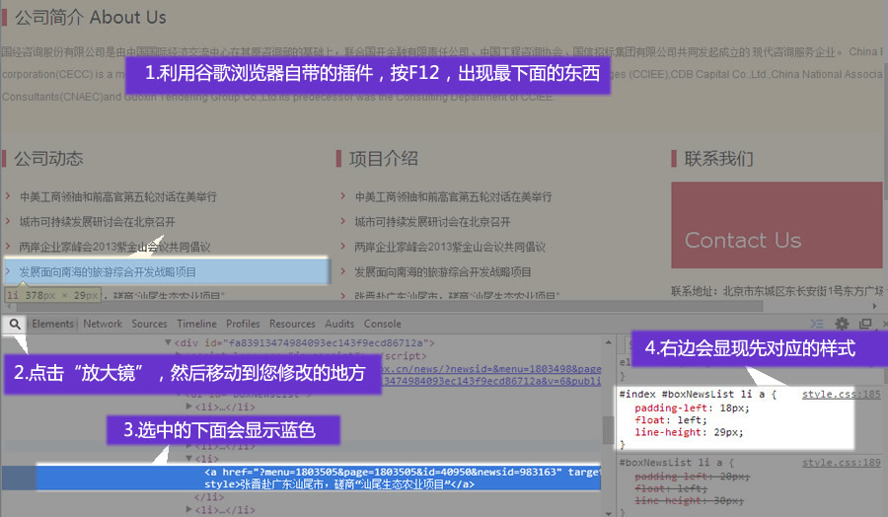Open highlighted 发展面向南海 link under 公司动态

coord(108,271)
